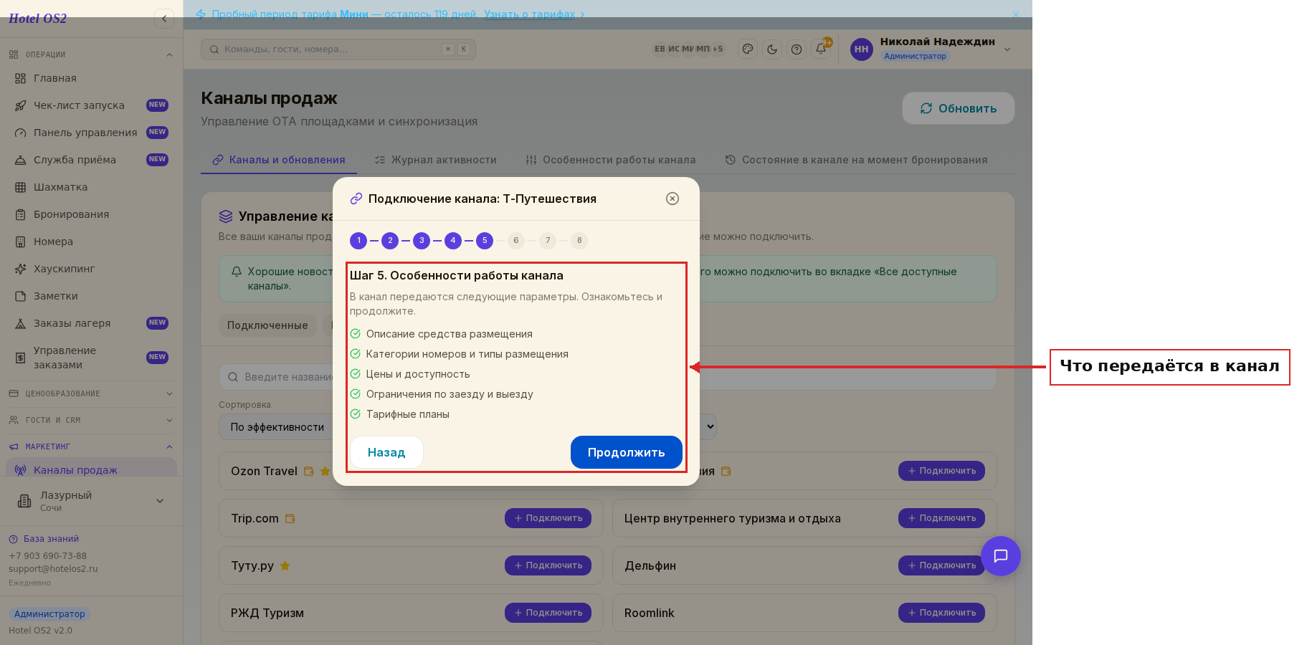Close the Т-Путешествия connection dialog

(672, 199)
